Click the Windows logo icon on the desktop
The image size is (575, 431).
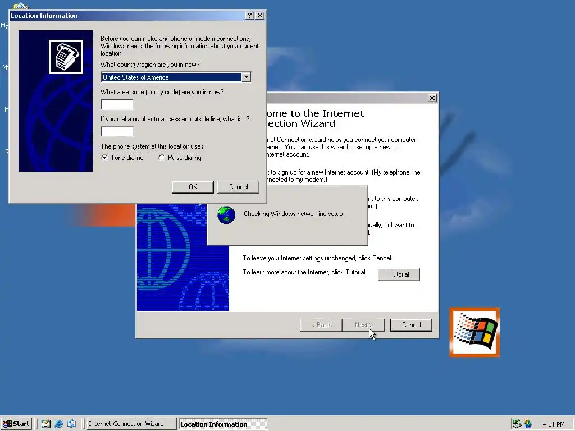point(474,332)
